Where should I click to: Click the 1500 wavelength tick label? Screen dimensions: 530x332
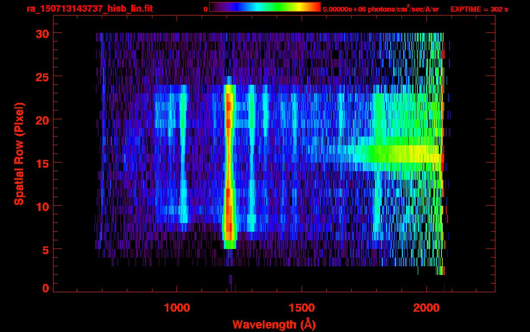pos(302,307)
